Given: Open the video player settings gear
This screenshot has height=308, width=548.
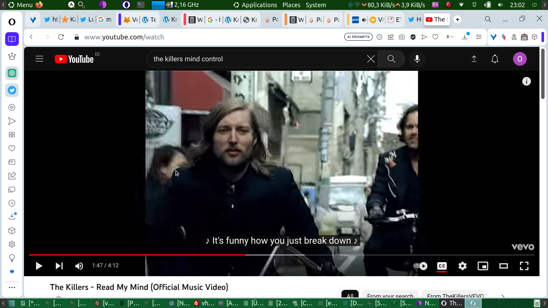Looking at the screenshot, I should pos(462,266).
